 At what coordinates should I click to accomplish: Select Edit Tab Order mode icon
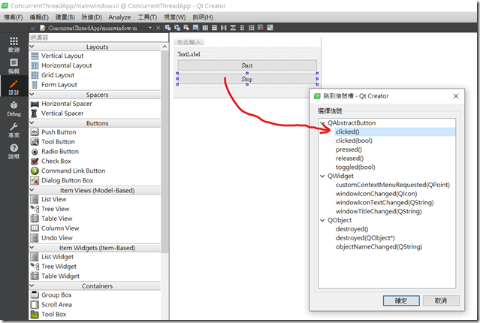click(195, 28)
